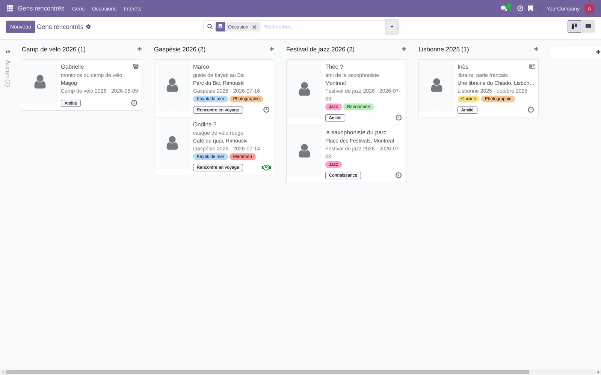Click the group icon on Gabrielle's card
Viewport: 601px width, 375px height.
(x=136, y=66)
